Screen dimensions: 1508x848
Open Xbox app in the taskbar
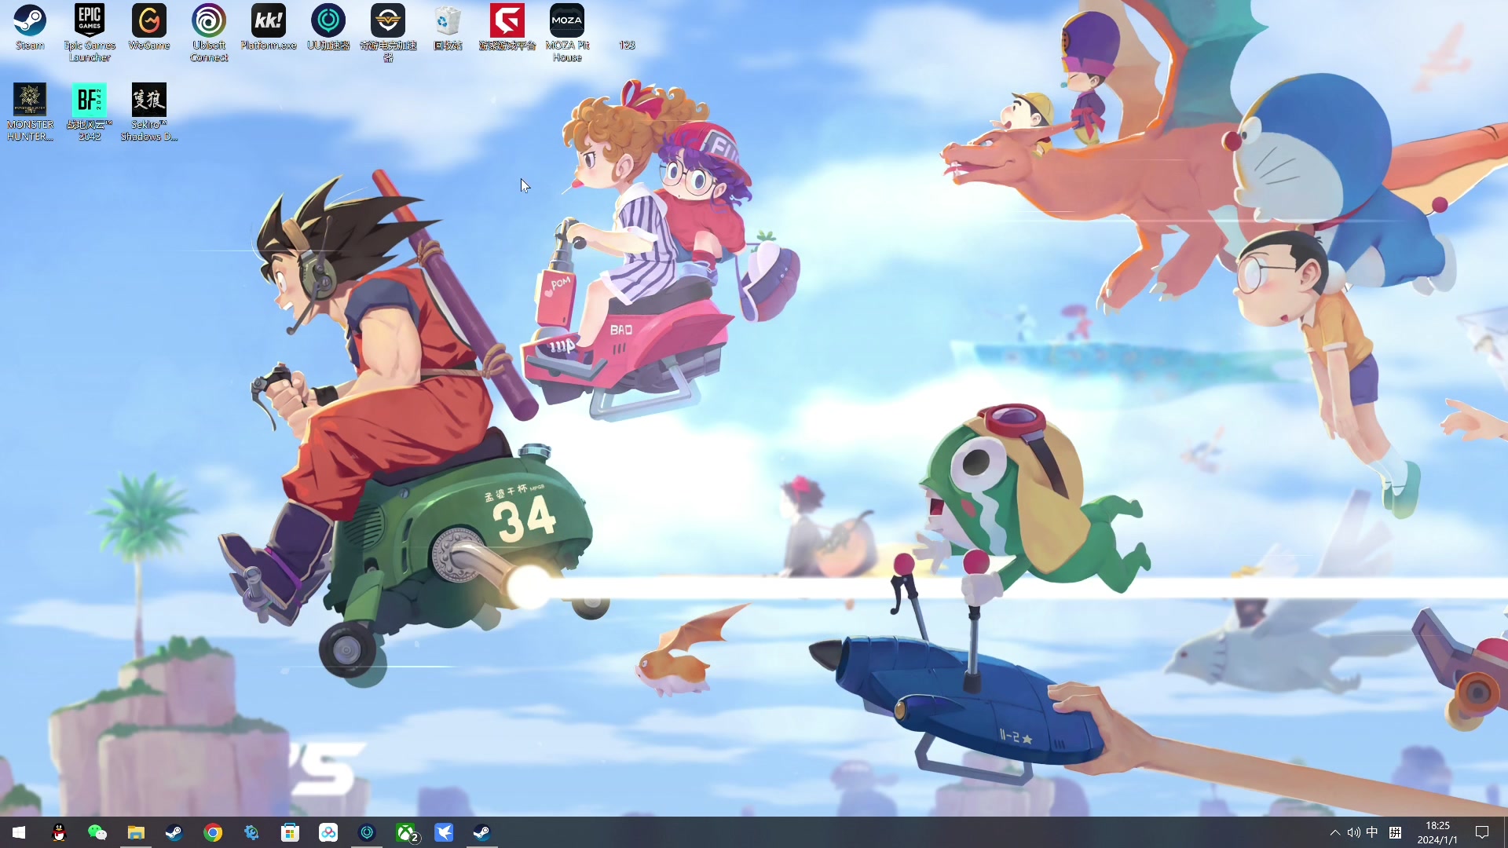click(x=406, y=832)
